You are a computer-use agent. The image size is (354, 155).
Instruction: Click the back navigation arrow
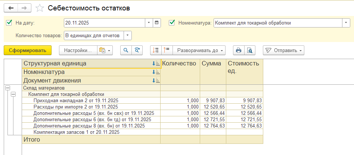tap(11, 8)
